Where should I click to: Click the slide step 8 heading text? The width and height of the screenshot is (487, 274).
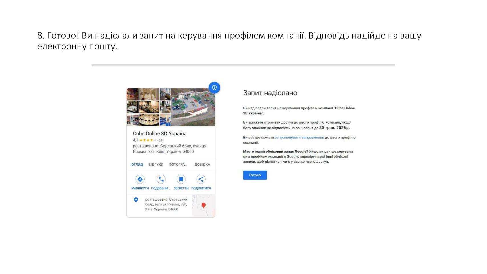[x=229, y=41]
